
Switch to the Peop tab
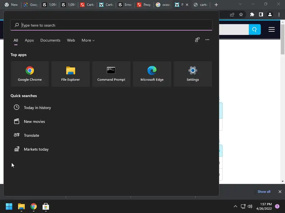click(144, 5)
